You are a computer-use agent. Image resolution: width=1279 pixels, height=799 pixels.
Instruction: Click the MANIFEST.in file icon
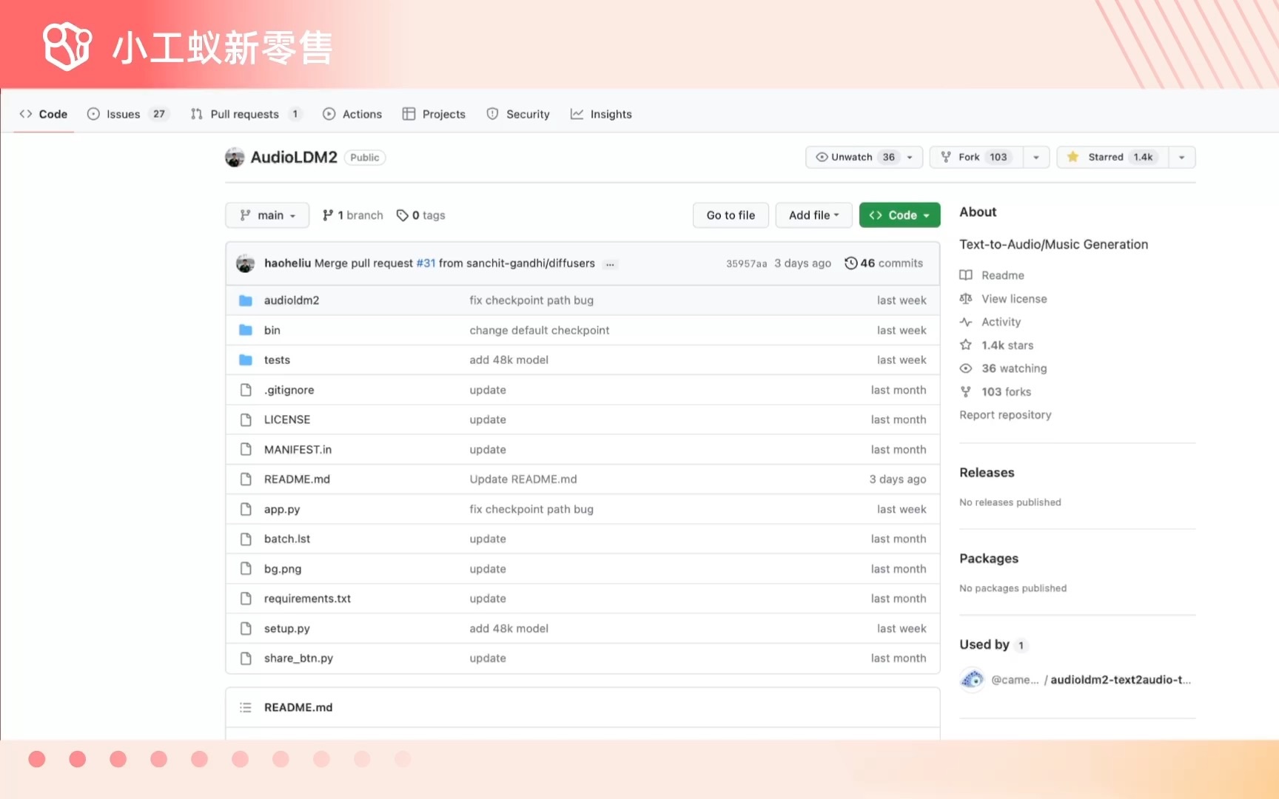(246, 449)
